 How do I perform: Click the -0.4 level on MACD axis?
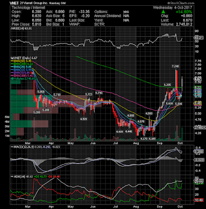click(198, 170)
